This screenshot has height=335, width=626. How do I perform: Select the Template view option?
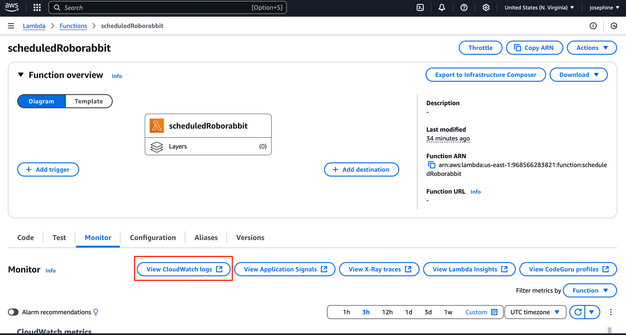[x=89, y=101]
